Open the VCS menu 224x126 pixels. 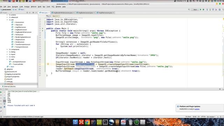pyautogui.click(x=53, y=7)
